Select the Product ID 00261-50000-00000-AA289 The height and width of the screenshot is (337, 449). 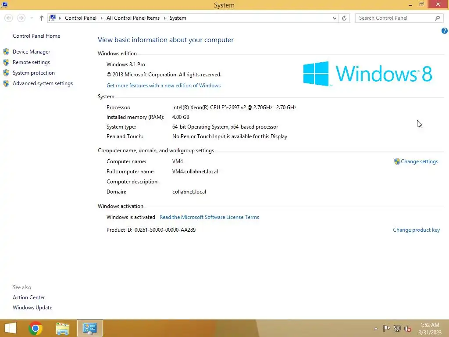pyautogui.click(x=165, y=230)
